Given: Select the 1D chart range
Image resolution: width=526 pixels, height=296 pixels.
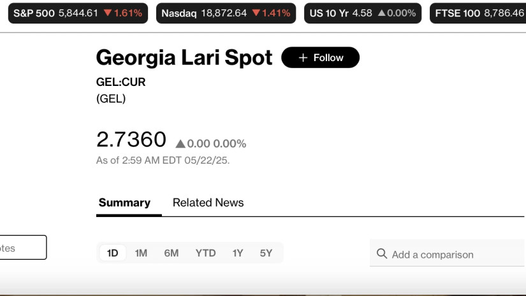Looking at the screenshot, I should [113, 253].
